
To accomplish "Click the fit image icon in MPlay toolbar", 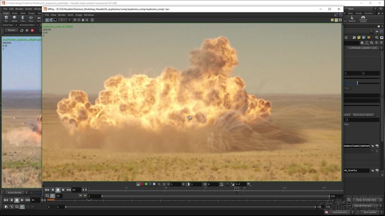I will click(87, 20).
